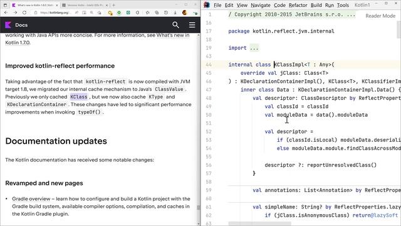Click the reportUnresolvedClass() call in editor
The width and height of the screenshot is (401, 226).
click(x=341, y=165)
